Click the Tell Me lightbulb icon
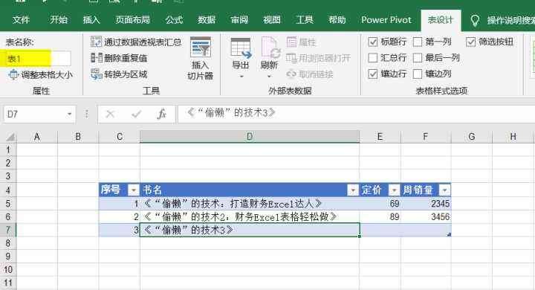 click(475, 20)
